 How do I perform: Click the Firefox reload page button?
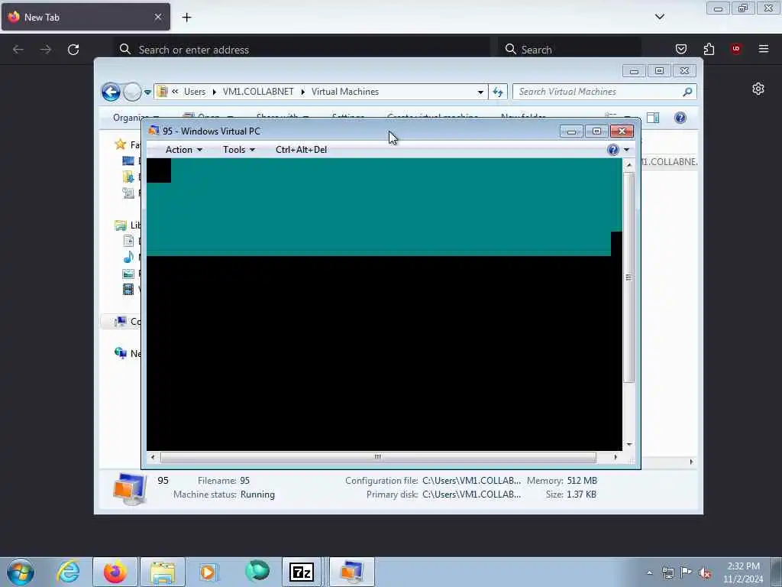73,50
